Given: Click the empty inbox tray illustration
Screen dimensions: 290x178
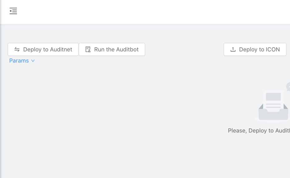Looking at the screenshot, I should coord(273,113).
